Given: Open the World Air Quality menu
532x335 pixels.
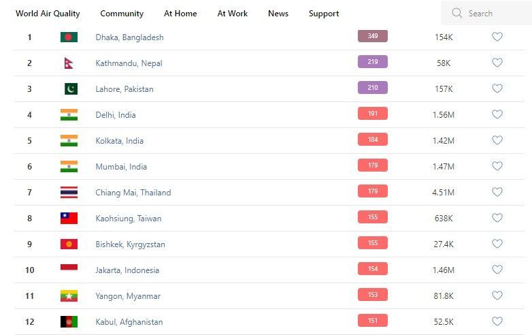Looking at the screenshot, I should 48,14.
